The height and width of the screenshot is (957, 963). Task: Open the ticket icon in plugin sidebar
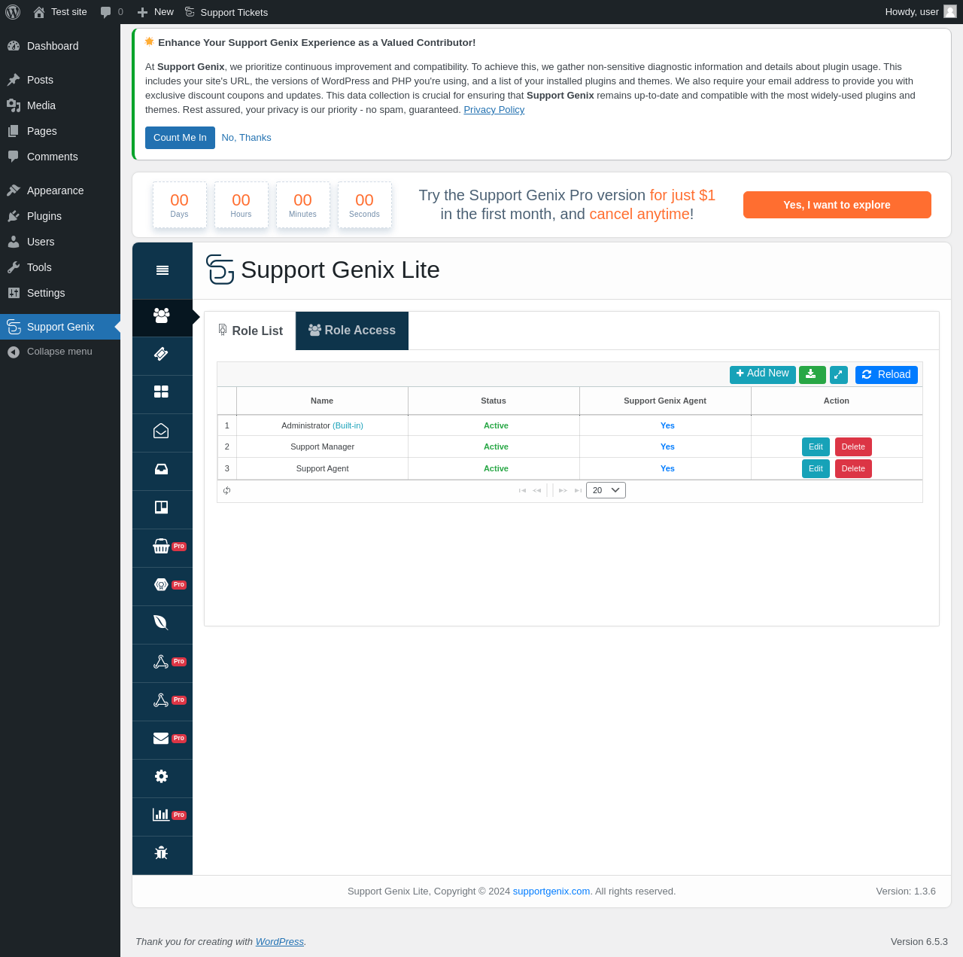click(x=161, y=354)
